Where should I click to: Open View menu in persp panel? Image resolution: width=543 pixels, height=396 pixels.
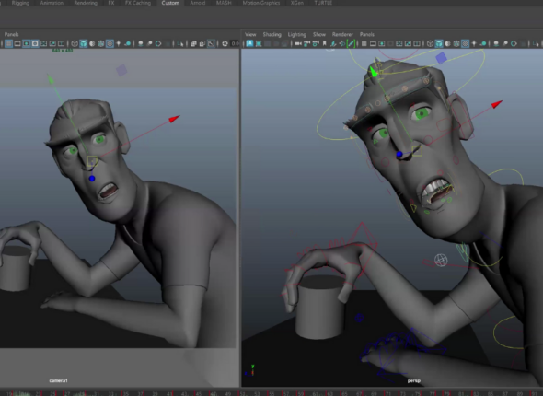click(250, 34)
